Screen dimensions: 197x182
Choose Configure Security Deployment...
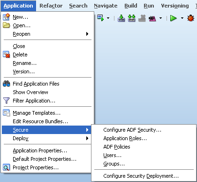pyautogui.click(x=144, y=176)
